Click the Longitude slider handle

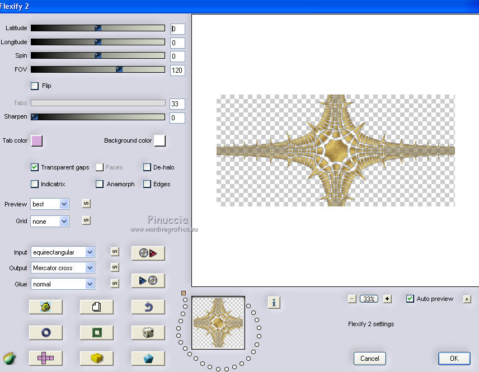(x=98, y=42)
